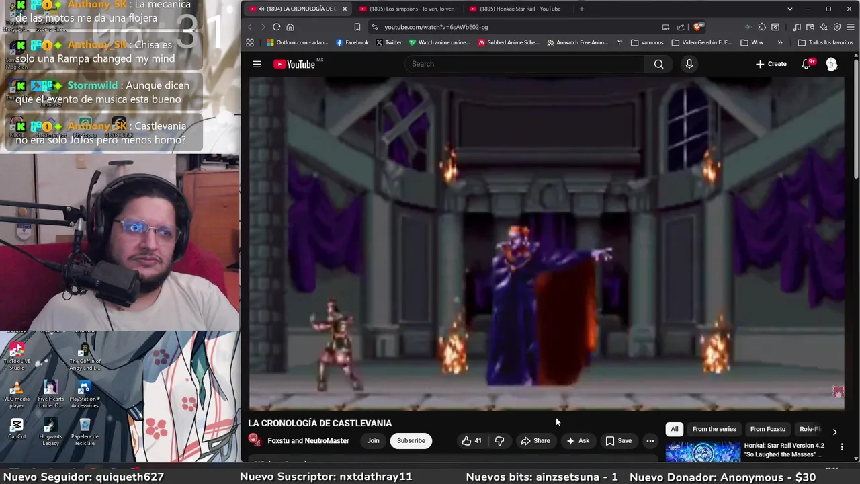Open the Video Genshin bookmarks folder
This screenshot has height=484, width=860.
coord(700,42)
